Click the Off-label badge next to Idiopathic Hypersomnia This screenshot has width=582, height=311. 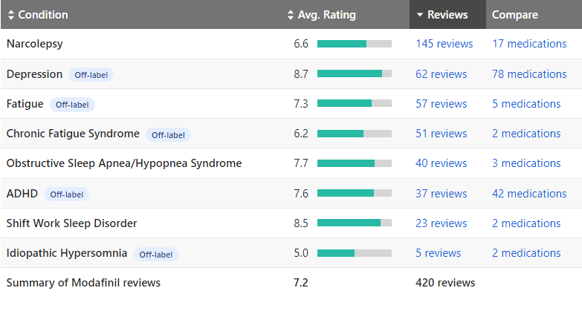tap(155, 255)
